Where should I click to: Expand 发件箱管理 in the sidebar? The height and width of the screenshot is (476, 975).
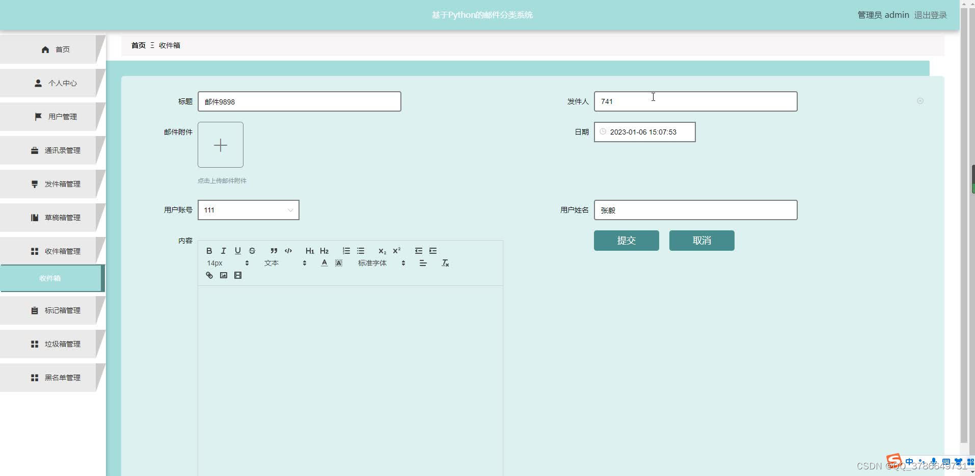(52, 184)
